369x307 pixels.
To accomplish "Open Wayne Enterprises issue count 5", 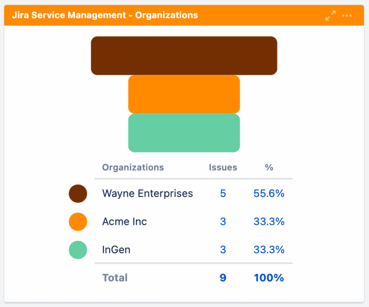I will [223, 193].
